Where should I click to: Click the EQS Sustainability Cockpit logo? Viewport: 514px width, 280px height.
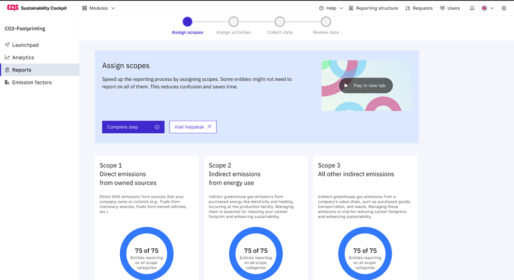pos(37,8)
